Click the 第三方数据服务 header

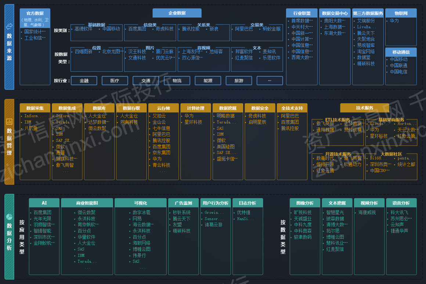click(368, 13)
